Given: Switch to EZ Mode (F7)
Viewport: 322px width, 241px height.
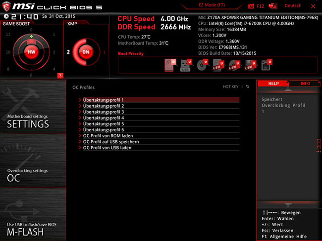Looking at the screenshot, I should (212, 5).
